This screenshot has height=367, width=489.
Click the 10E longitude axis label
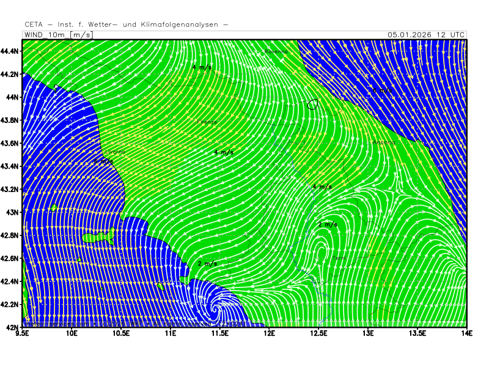click(72, 334)
